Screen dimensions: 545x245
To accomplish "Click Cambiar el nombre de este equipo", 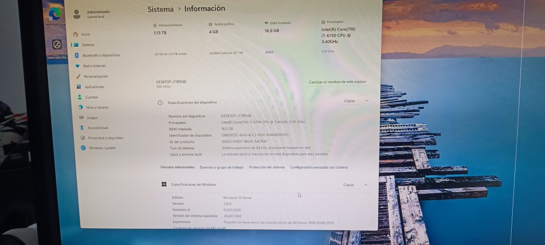I will pyautogui.click(x=337, y=82).
